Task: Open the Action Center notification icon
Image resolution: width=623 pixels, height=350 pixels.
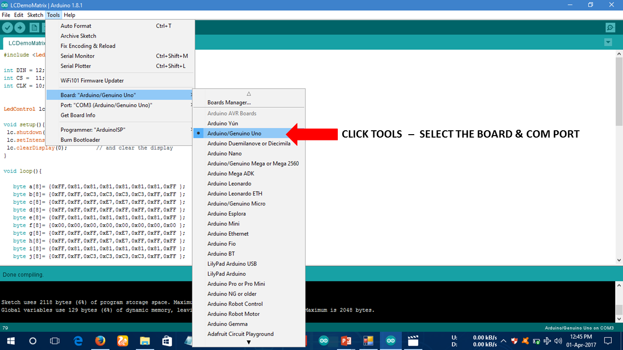Action: (x=608, y=341)
